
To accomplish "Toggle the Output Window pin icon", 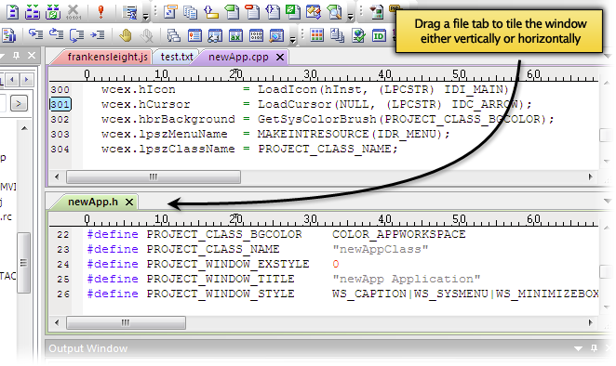I will coord(594,348).
